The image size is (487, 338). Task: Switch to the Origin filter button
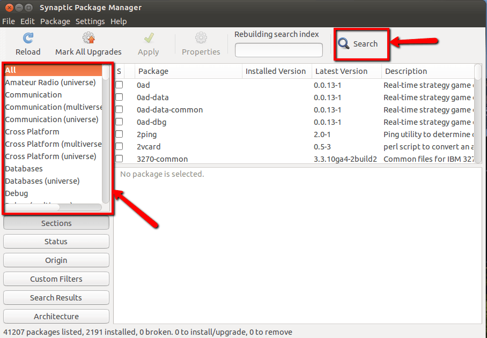56,260
